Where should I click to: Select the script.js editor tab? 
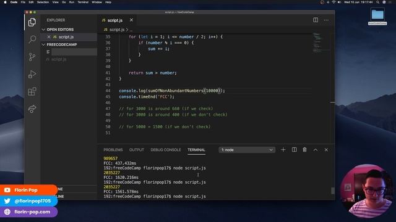115,20
